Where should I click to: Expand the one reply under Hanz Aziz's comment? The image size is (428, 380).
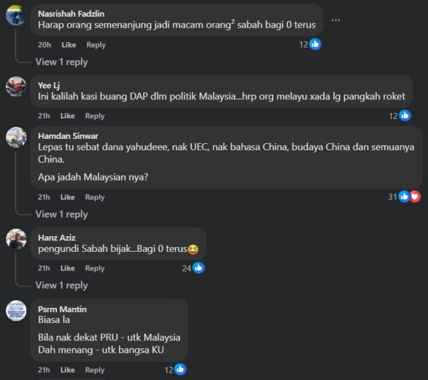(x=61, y=285)
